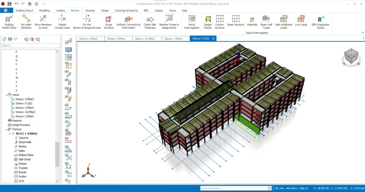Screen dimensions: 365x192
Task: Click the Redo arrow
Action: point(23,4)
